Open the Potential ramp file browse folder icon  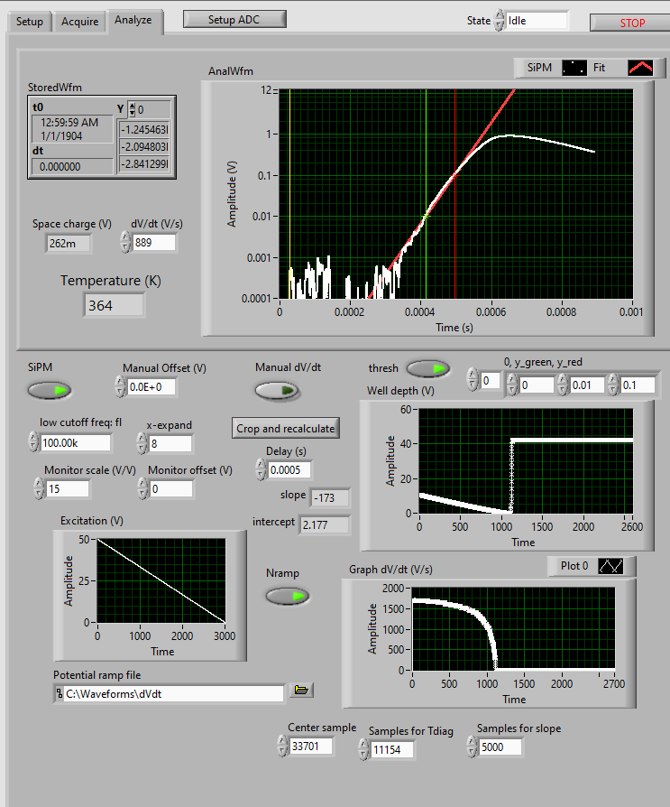coord(301,691)
